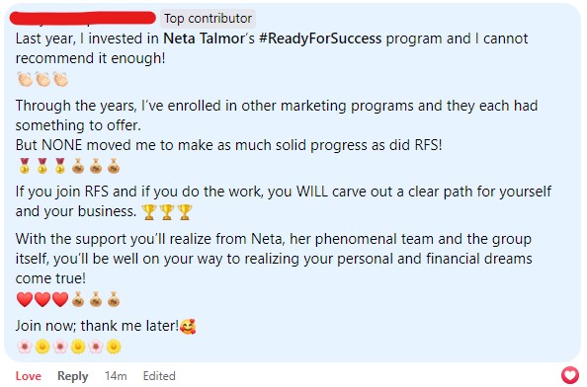
Task: Click the first trophy emoji
Action: point(149,212)
